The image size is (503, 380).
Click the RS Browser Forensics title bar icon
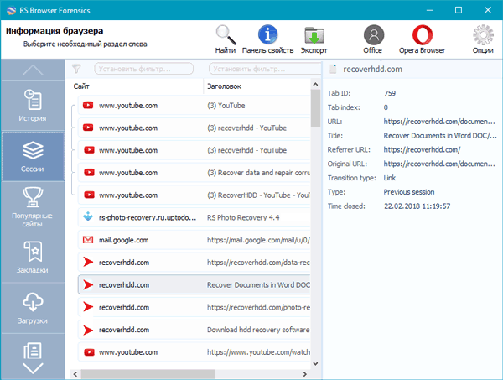(x=11, y=10)
